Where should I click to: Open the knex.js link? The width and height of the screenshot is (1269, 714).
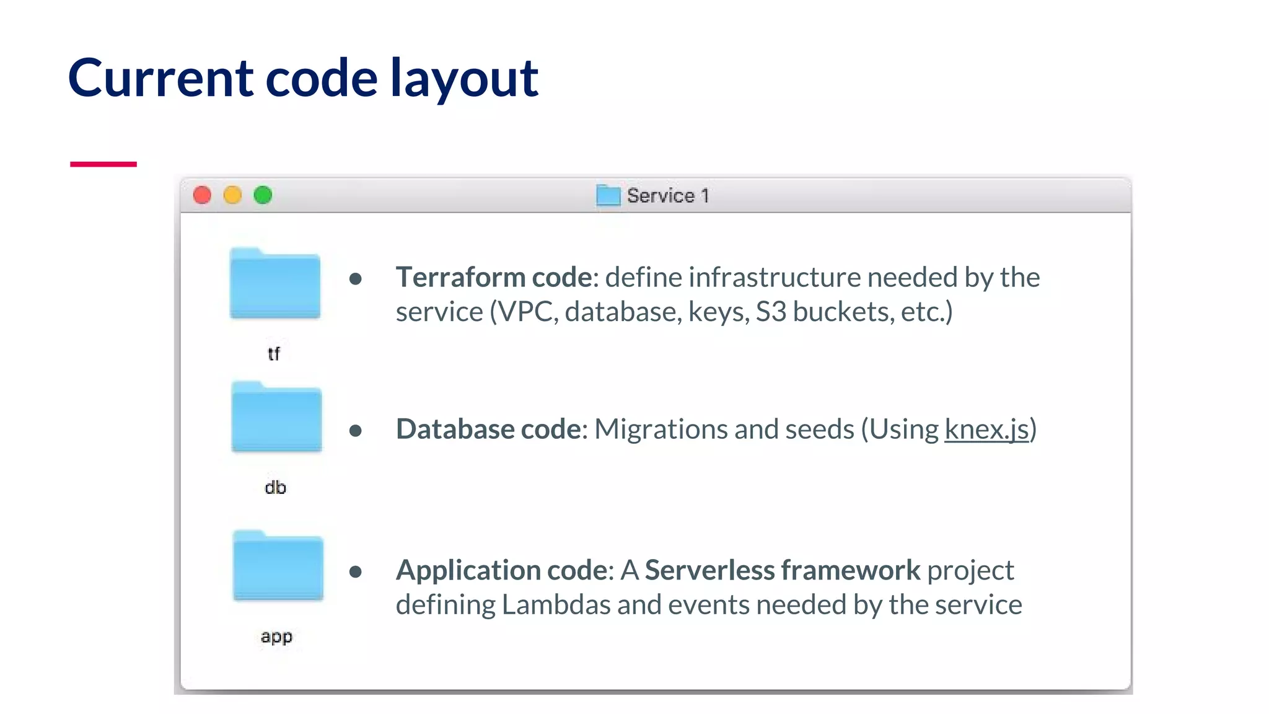click(x=986, y=429)
